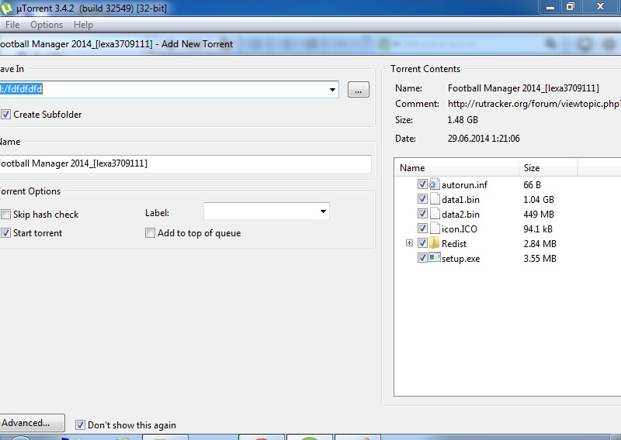Uncheck Redist folder checkbox
The image size is (621, 440).
point(422,242)
